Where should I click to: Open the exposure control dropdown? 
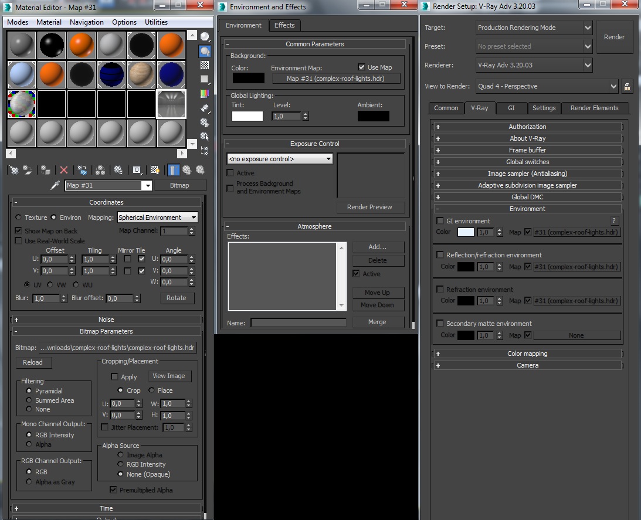point(280,159)
